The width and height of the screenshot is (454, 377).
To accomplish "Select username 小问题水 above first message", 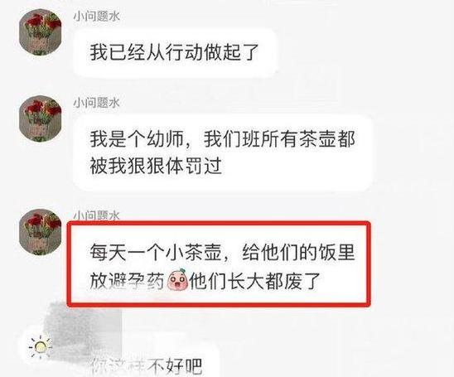I will pyautogui.click(x=96, y=16).
